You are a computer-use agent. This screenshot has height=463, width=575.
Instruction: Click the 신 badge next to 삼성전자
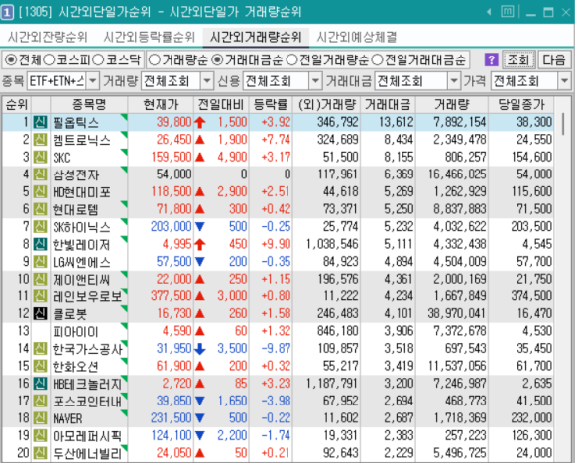pos(40,174)
